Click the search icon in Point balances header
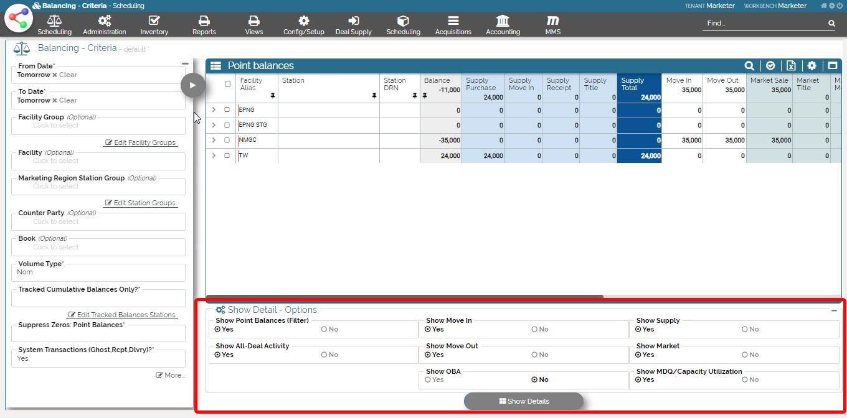 [749, 65]
